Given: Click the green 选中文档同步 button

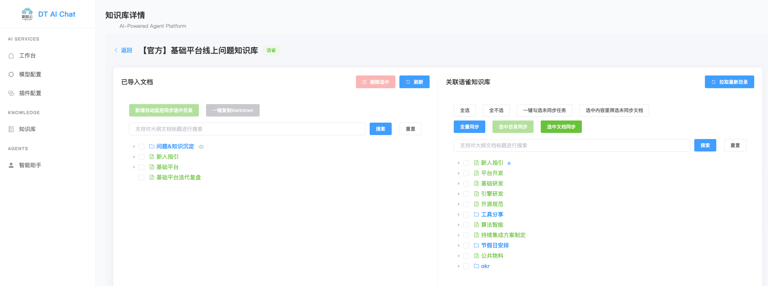Looking at the screenshot, I should [x=561, y=127].
